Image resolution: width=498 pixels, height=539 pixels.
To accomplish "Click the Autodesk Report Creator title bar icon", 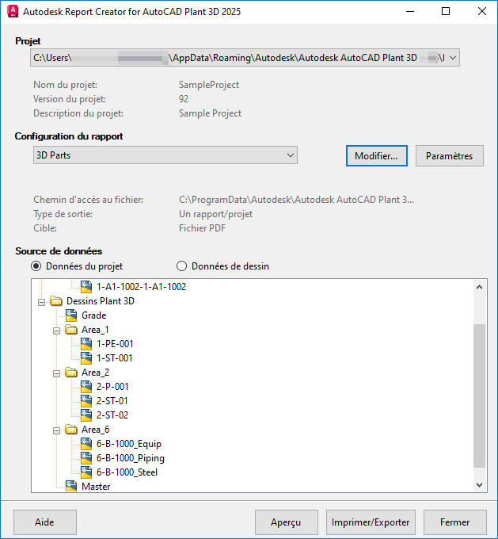I will point(13,11).
